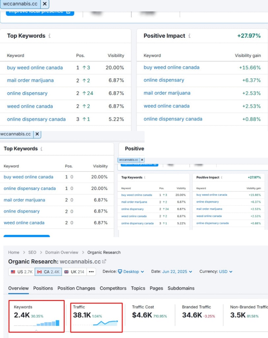Open the Competitors tab
This screenshot has width=268, height=338.
(113, 288)
